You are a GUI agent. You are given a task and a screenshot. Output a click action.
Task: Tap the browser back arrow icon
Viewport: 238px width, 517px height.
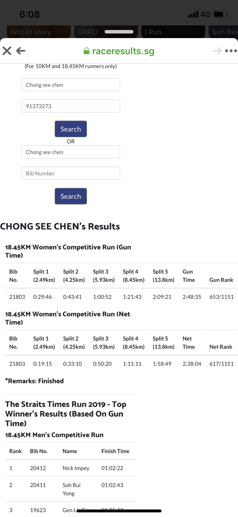(x=21, y=51)
